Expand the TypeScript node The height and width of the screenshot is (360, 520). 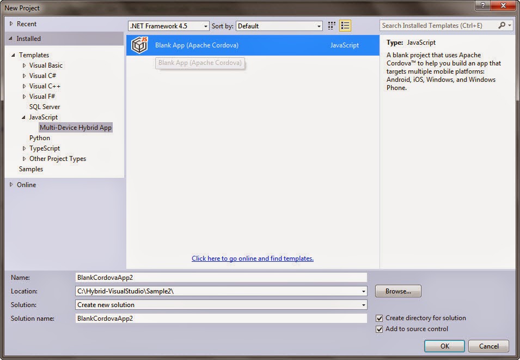(x=24, y=148)
